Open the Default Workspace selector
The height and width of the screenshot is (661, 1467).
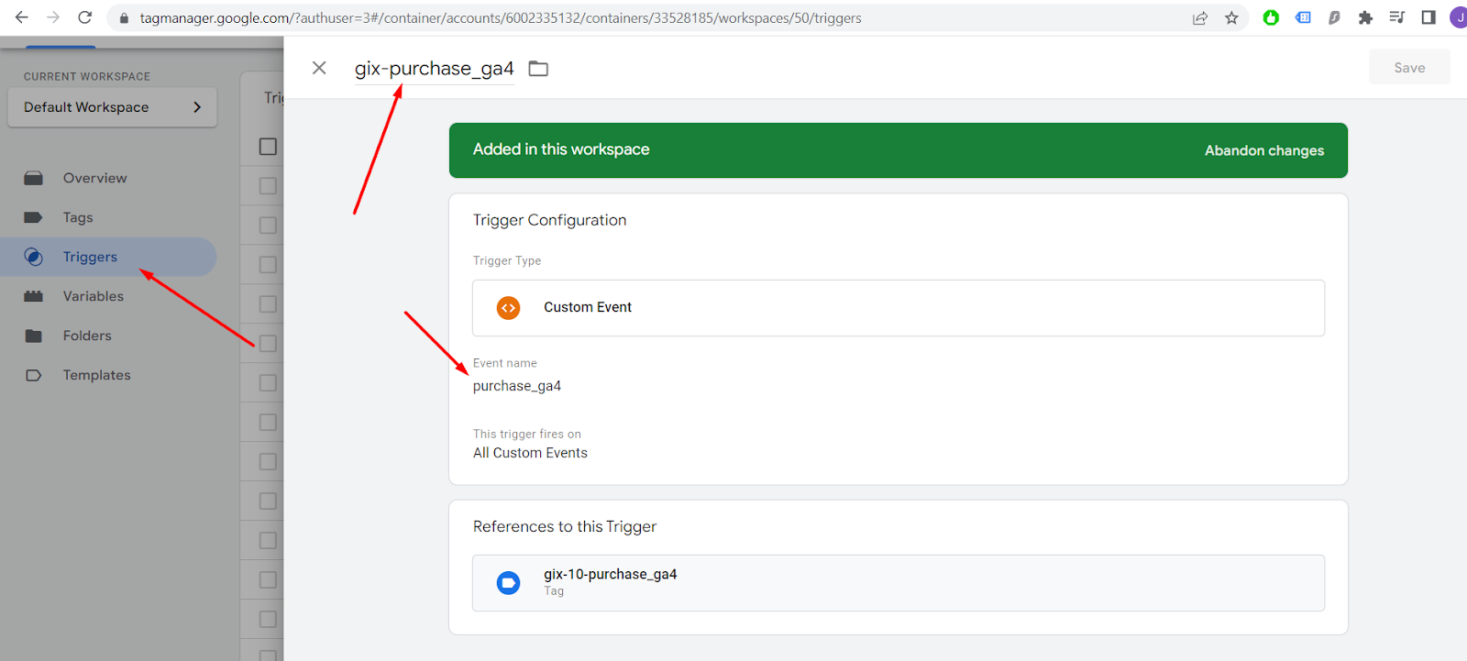112,107
